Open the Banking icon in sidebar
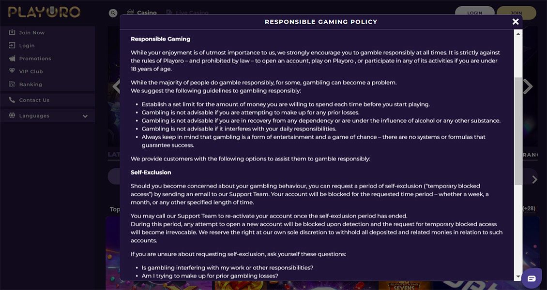Viewport: 547px width, 290px height. [12, 84]
